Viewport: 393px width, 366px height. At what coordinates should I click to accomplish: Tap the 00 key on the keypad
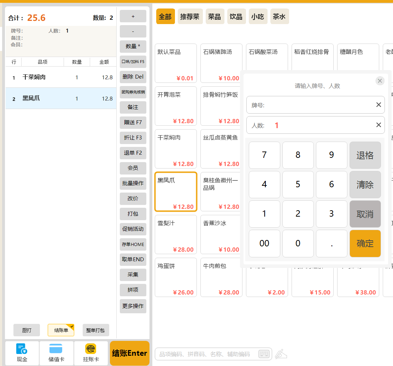point(264,243)
